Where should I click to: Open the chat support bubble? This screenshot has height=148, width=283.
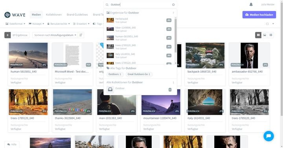coord(268,136)
